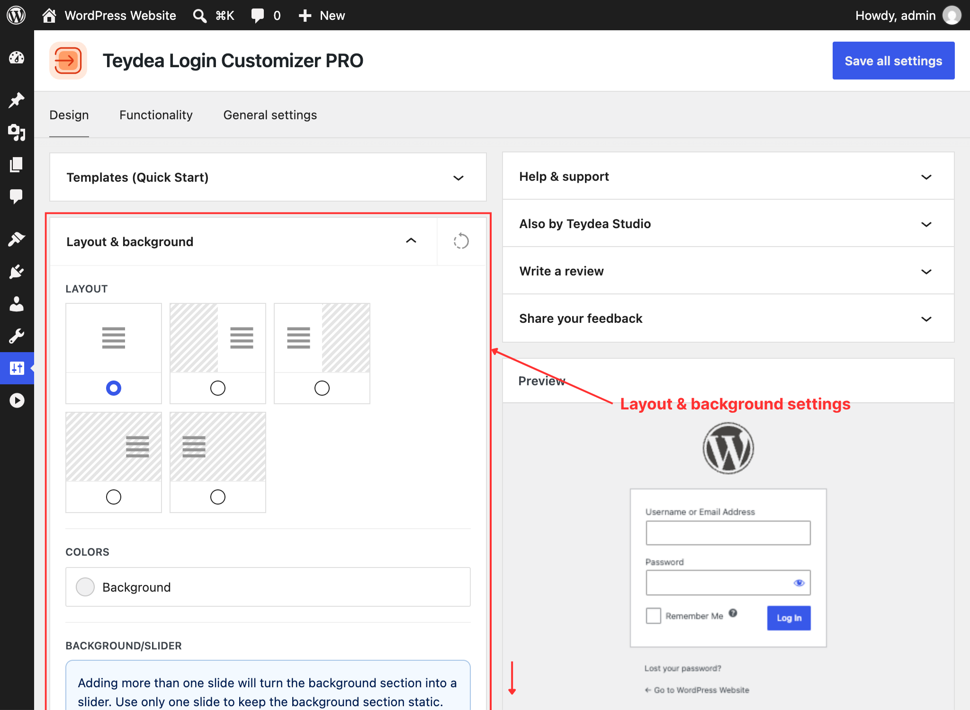Open the Plugins plug icon in the sidebar
Viewport: 970px width, 710px height.
17,272
